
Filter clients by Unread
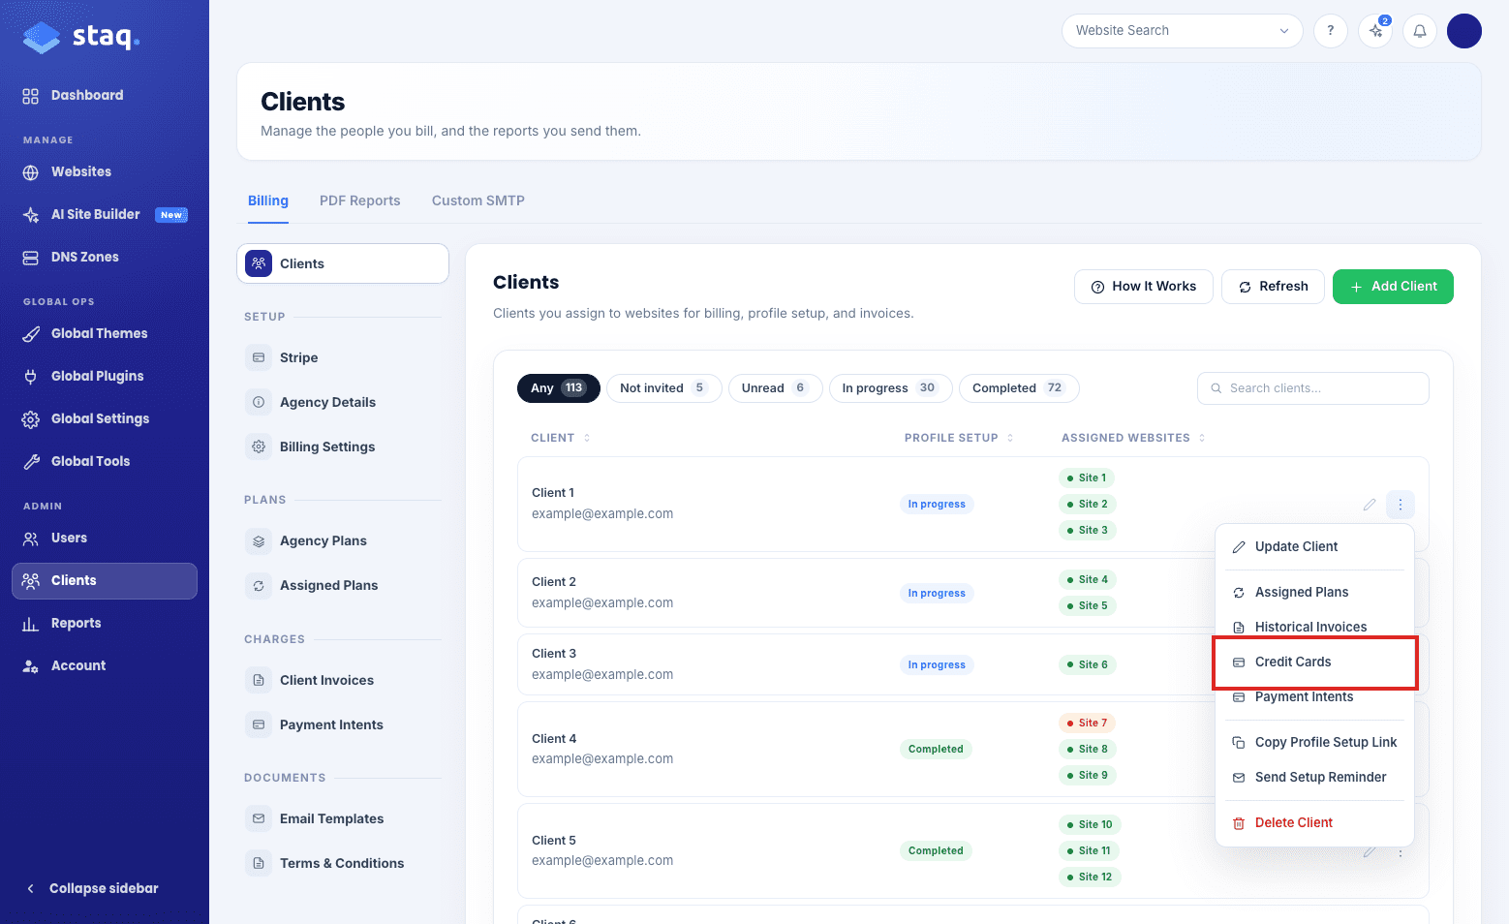point(776,388)
